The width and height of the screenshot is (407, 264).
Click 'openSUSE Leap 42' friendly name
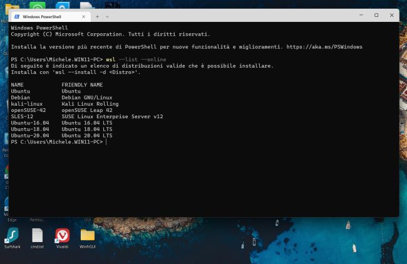[x=87, y=110]
